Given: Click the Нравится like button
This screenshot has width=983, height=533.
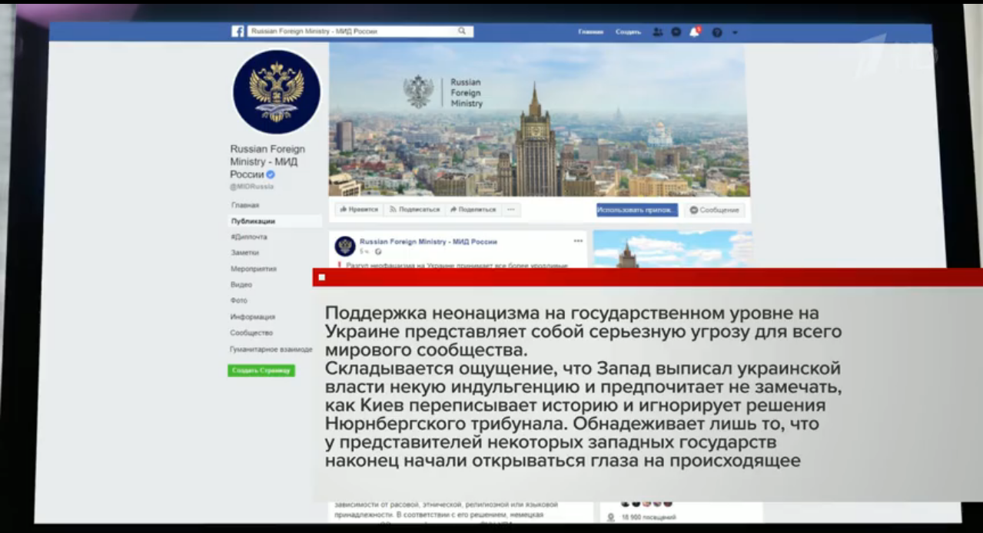Looking at the screenshot, I should tap(359, 209).
